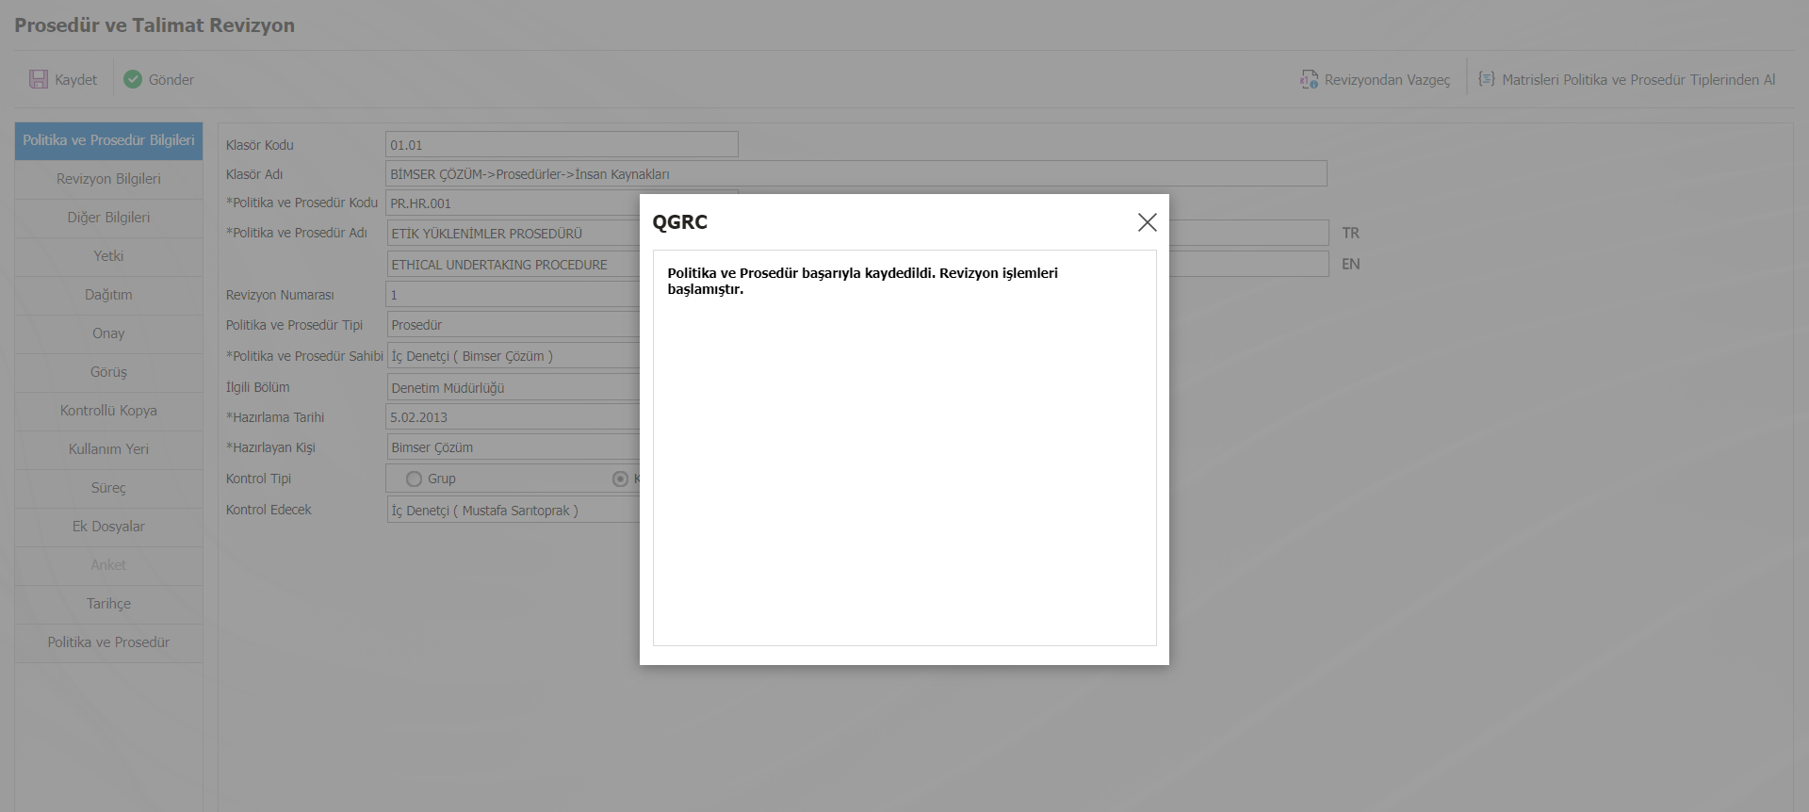Click the QGRC dialog title
This screenshot has width=1809, height=812.
coord(679,222)
